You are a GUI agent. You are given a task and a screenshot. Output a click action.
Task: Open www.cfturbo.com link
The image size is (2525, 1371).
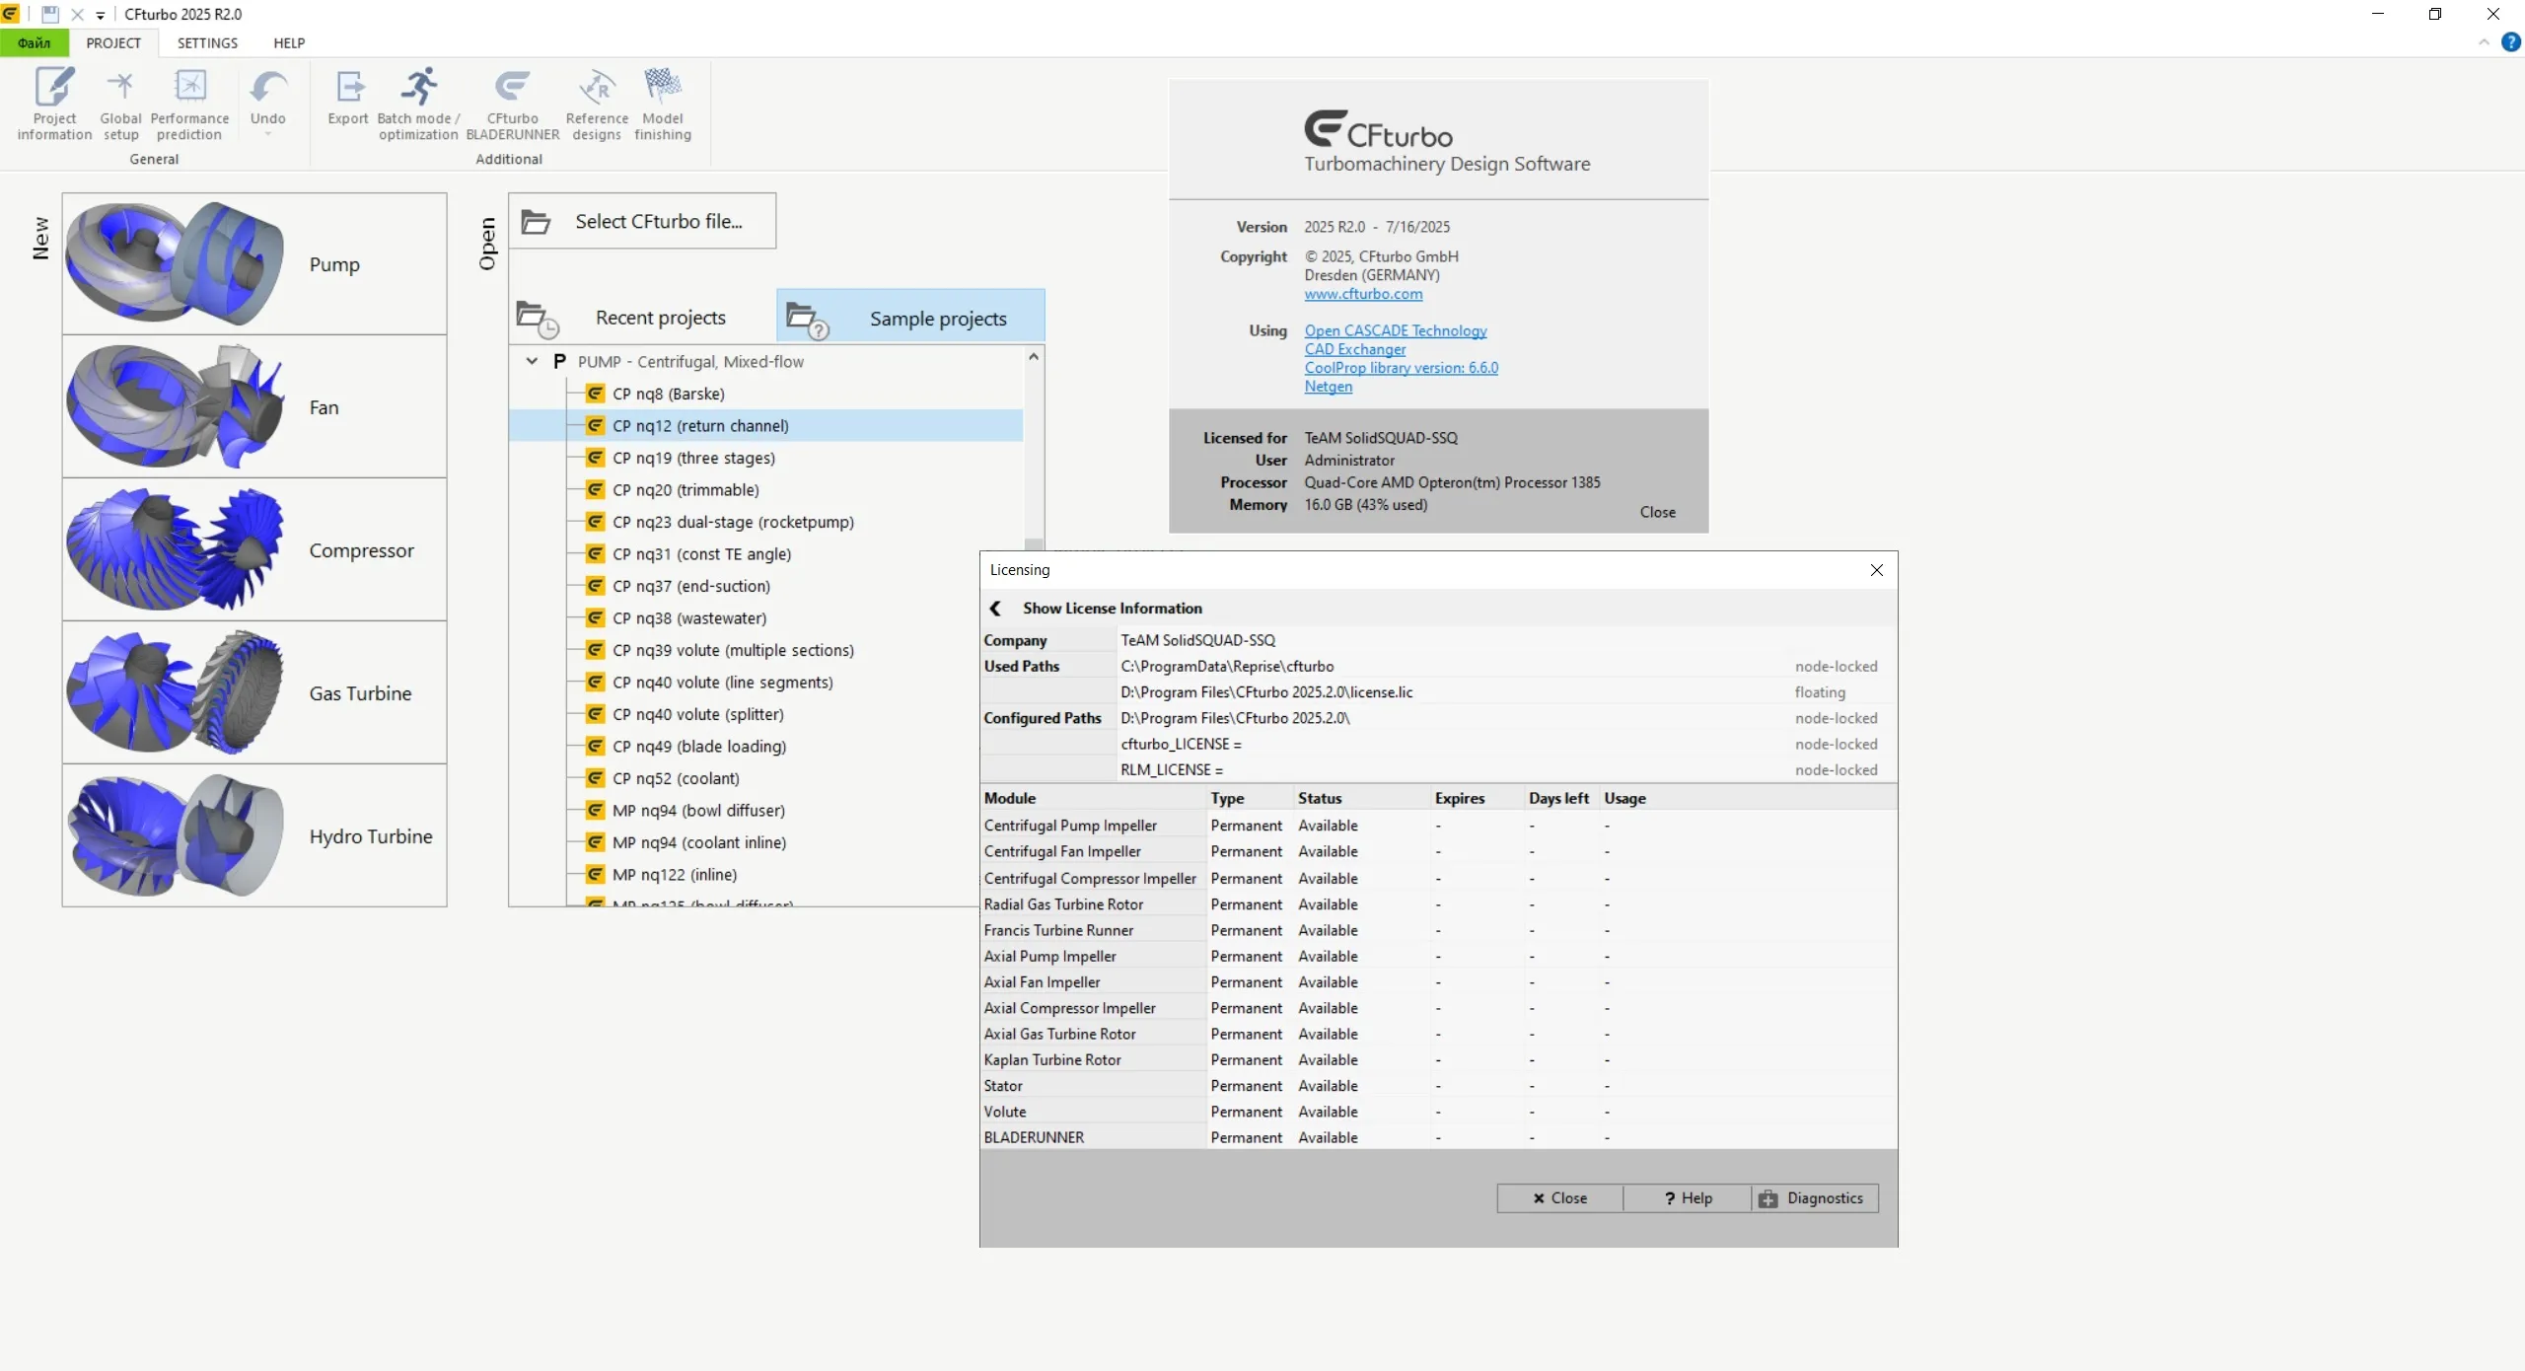pos(1363,294)
